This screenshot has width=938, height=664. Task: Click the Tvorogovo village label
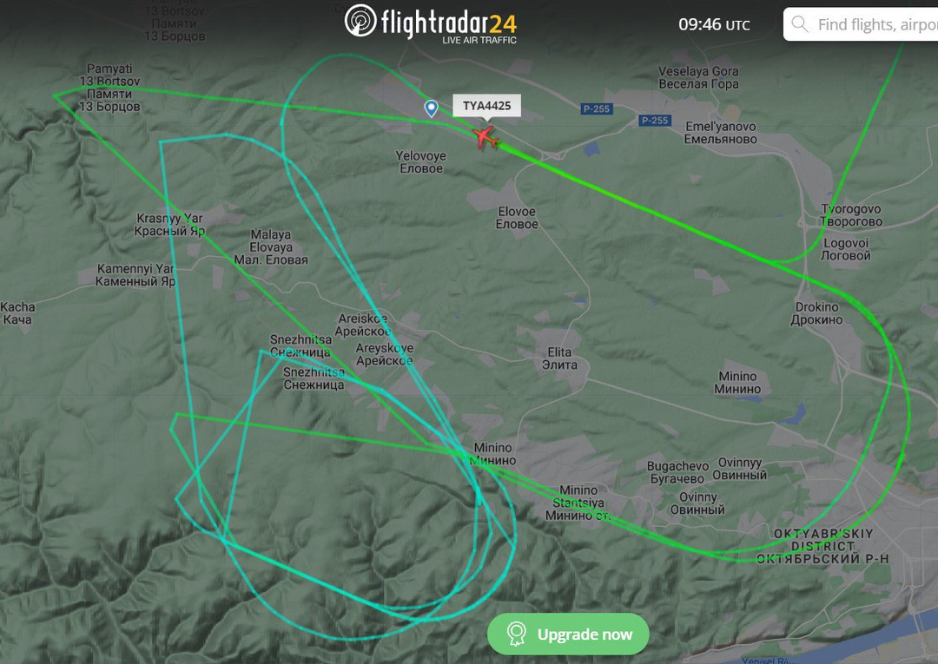pyautogui.click(x=850, y=215)
